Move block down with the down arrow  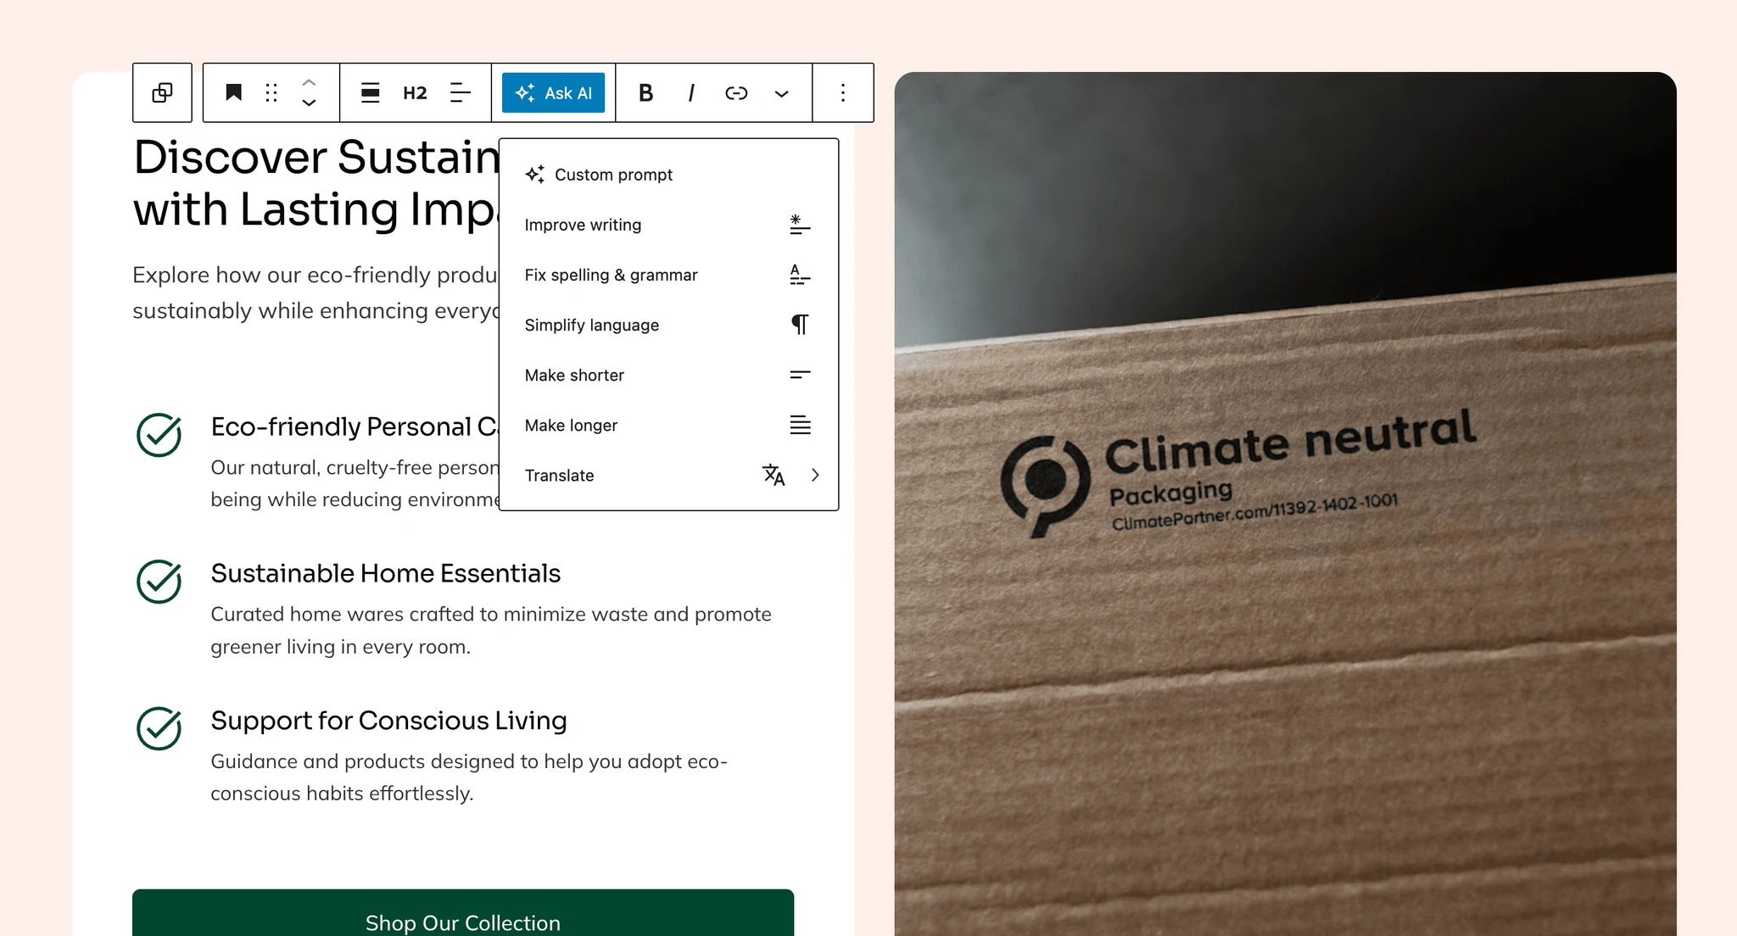click(x=309, y=103)
